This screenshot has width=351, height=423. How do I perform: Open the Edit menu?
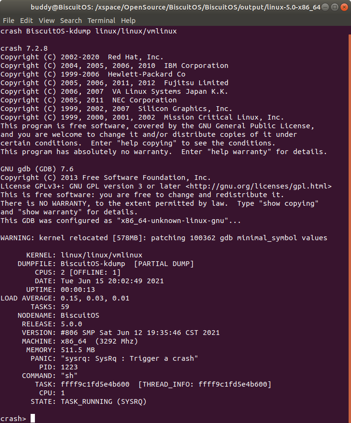[26, 21]
